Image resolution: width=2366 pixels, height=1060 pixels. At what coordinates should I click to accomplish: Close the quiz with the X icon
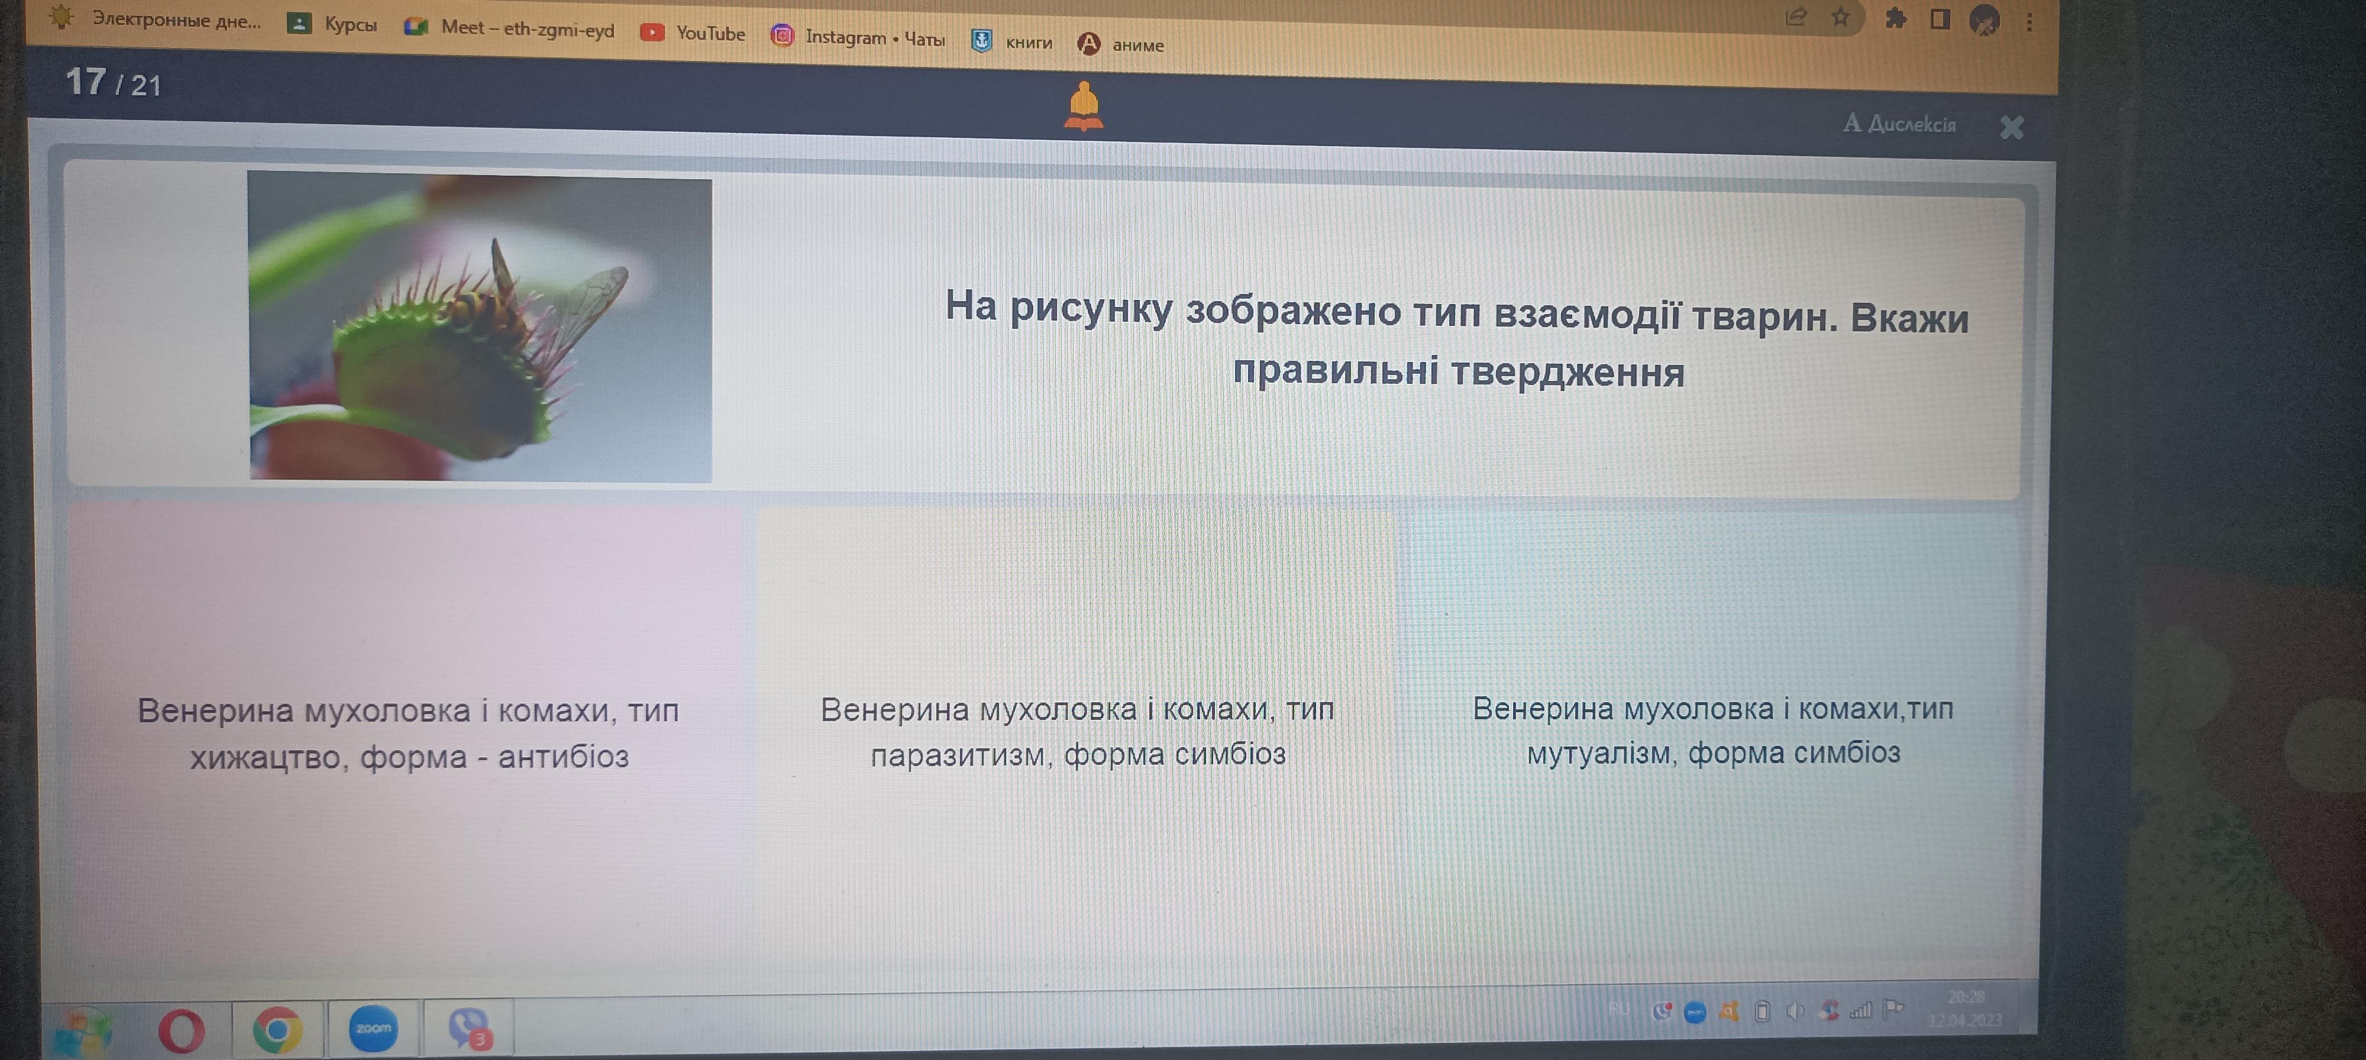point(2012,127)
